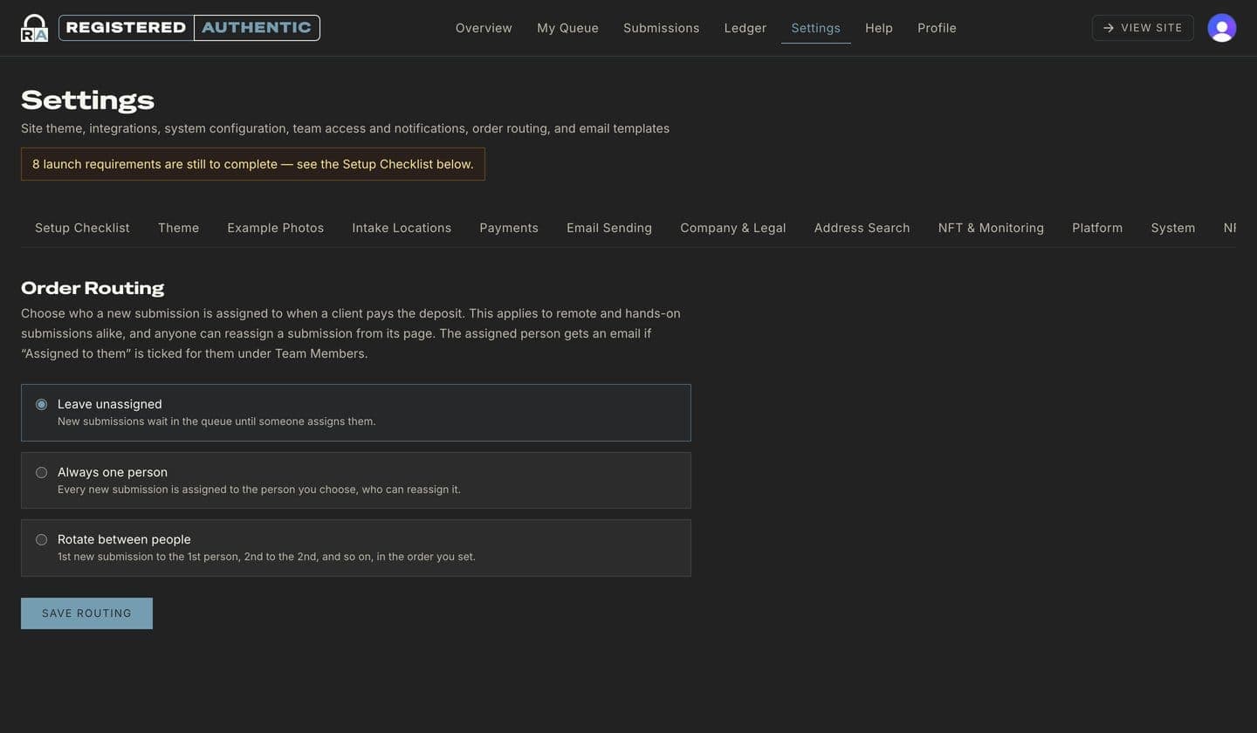Click the Registered Authentic wordmark
Screen dimensions: 1257x733
(x=189, y=28)
